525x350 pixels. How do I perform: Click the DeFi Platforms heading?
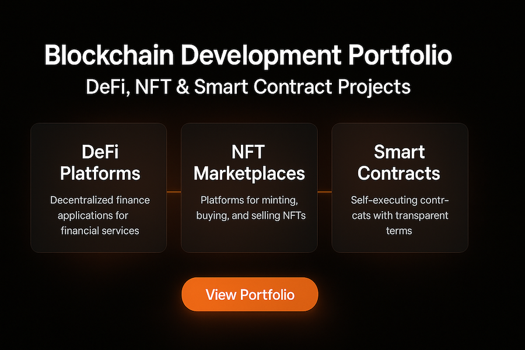click(x=99, y=163)
